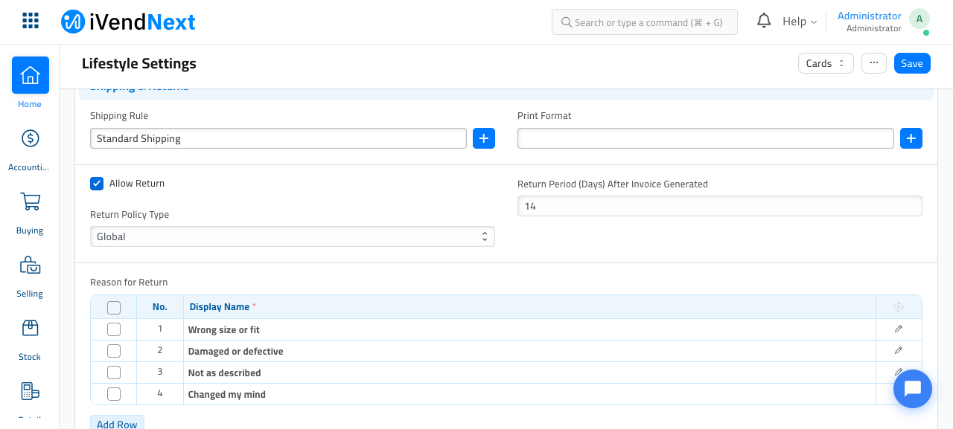Click the iVendNext logo
This screenshot has width=953, height=429.
(x=128, y=22)
